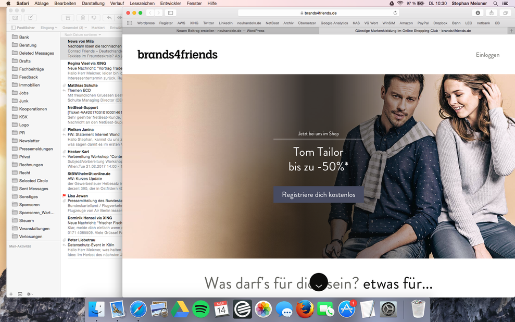Click the Safari address bar

coord(318,13)
